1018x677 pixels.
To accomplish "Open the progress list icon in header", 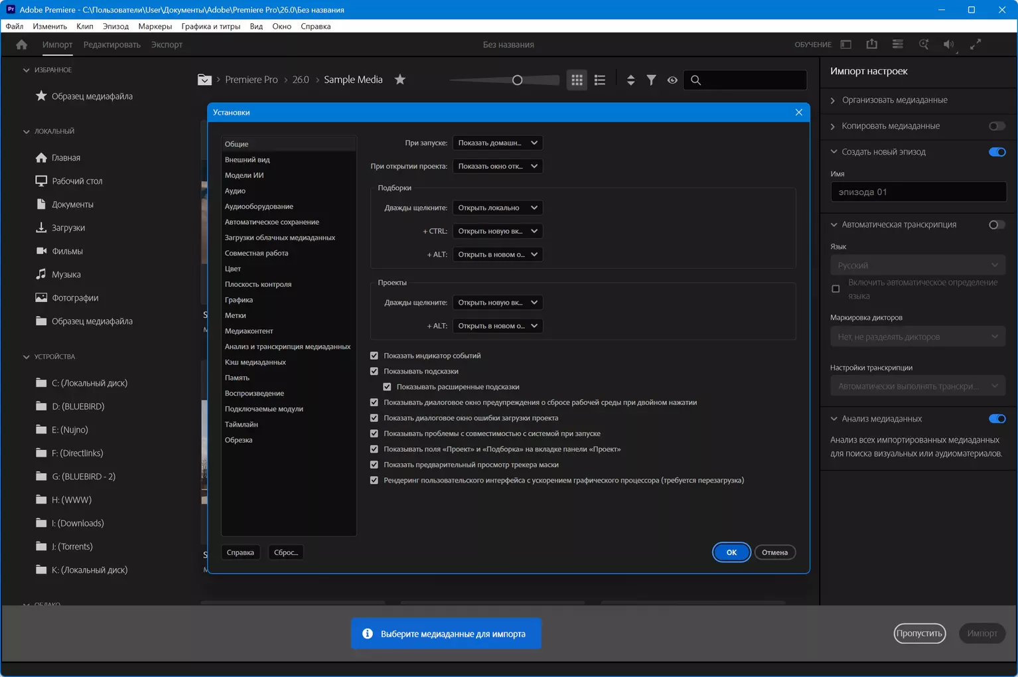I will 897,44.
